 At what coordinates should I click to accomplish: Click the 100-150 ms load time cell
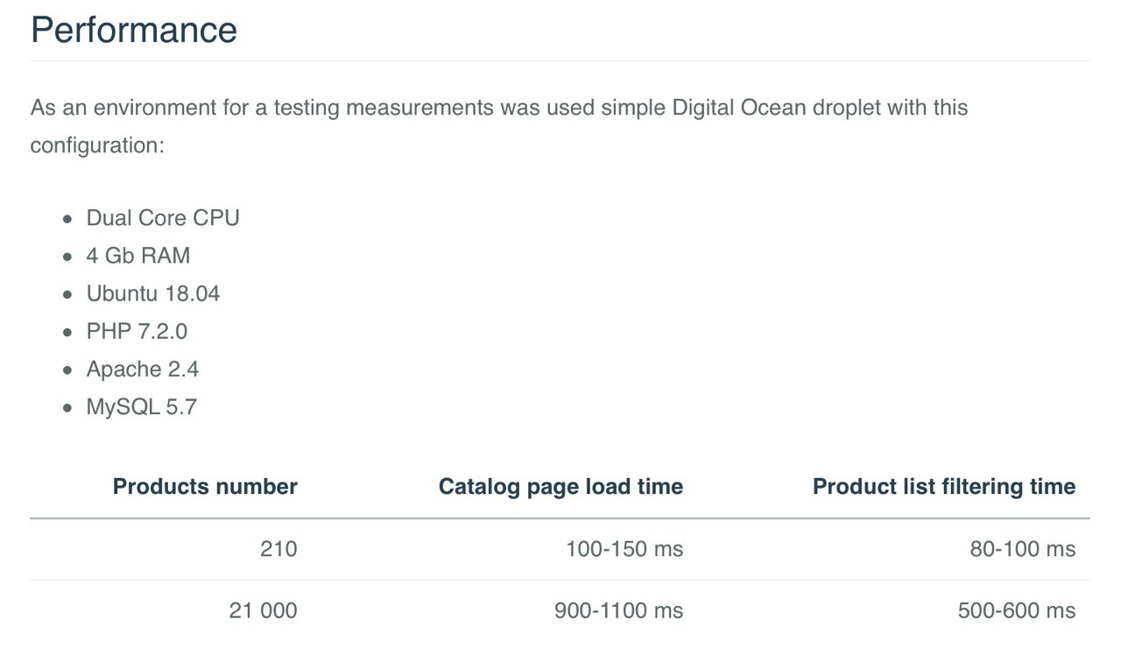[624, 549]
